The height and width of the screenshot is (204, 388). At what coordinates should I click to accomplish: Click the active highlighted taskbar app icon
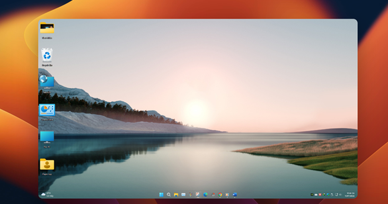tap(198, 195)
